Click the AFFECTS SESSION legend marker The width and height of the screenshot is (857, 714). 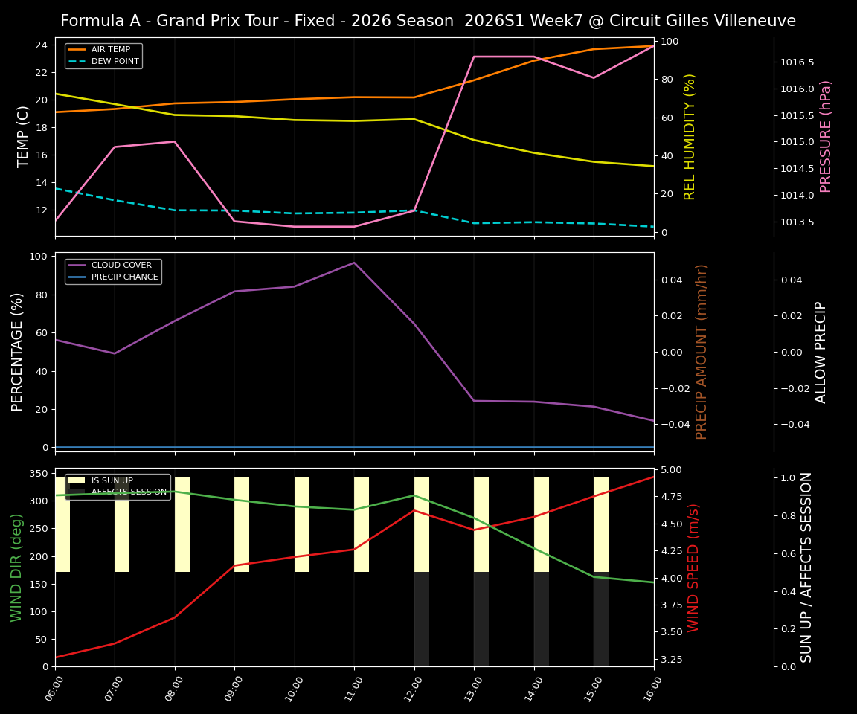coord(76,492)
